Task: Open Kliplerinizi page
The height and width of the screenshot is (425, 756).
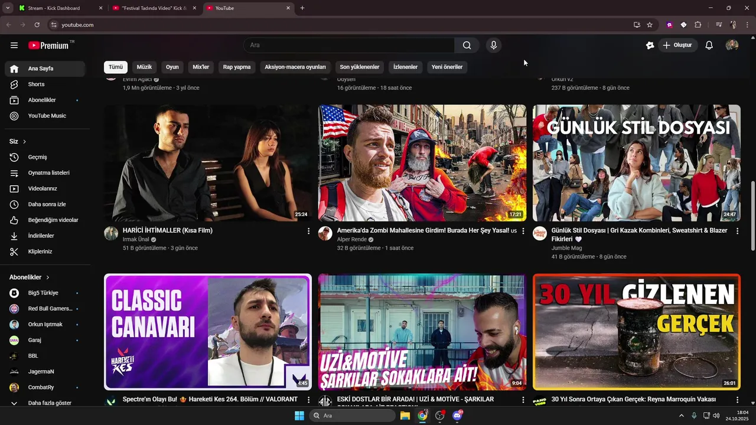Action: point(45,251)
